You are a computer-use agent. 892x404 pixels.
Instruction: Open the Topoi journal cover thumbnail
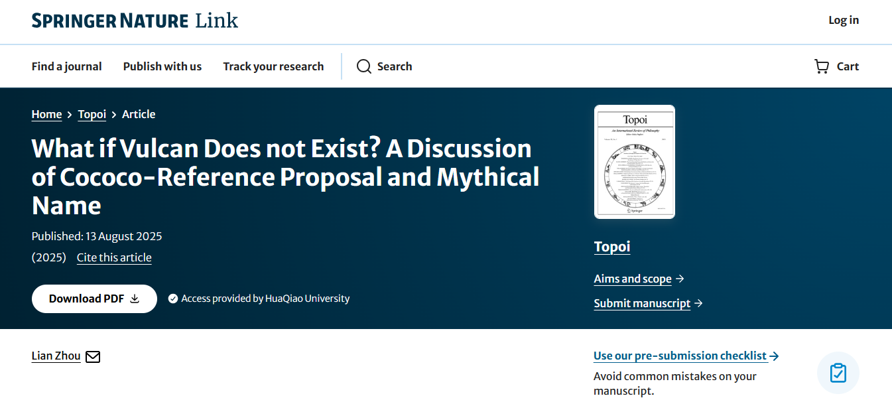634,162
